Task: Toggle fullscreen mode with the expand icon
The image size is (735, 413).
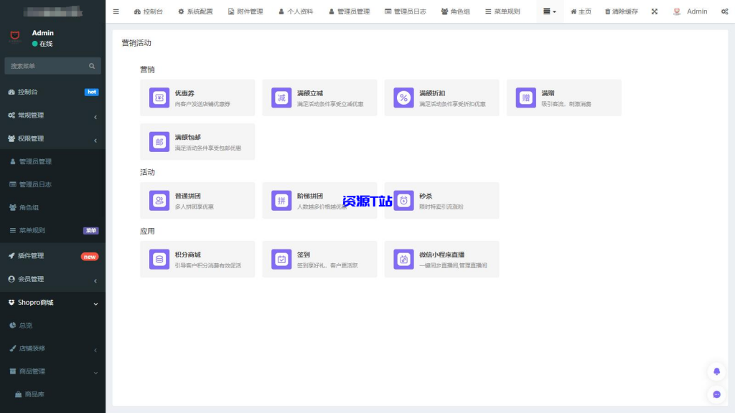Action: (x=655, y=11)
